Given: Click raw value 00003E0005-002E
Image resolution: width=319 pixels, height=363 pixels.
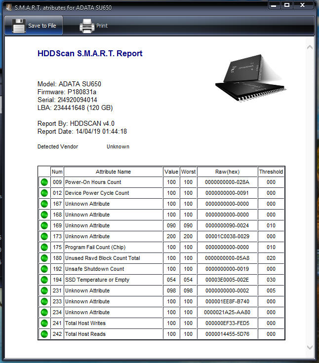Looking at the screenshot, I should pos(227,280).
